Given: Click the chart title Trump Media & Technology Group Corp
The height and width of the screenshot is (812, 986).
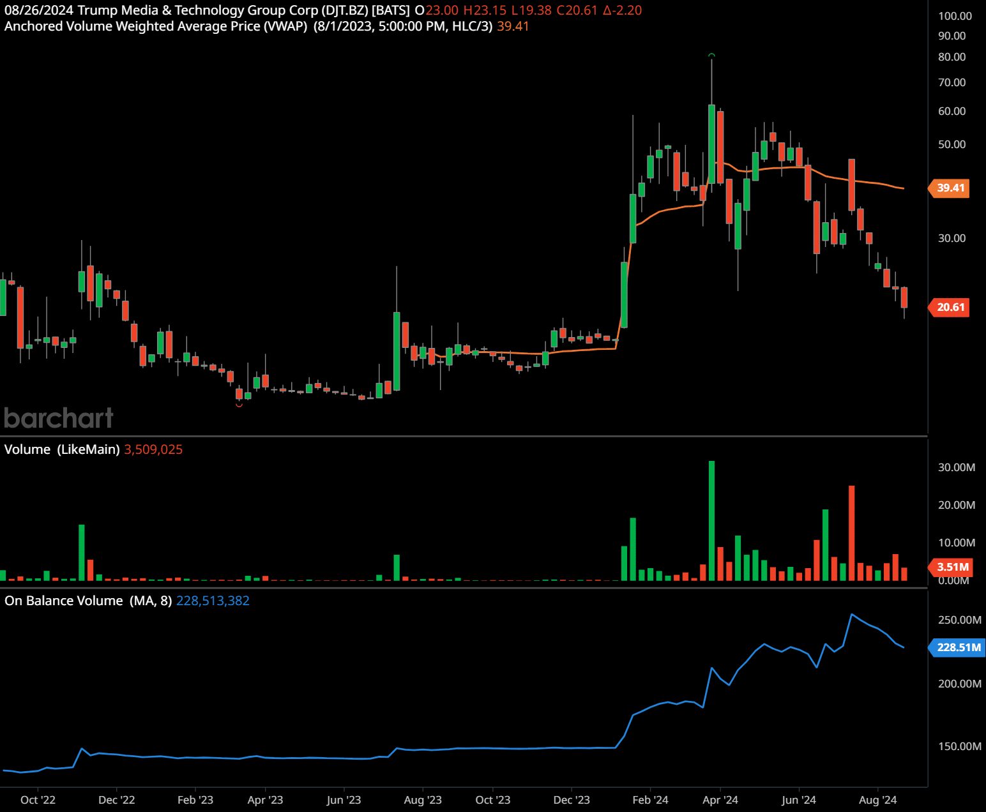Looking at the screenshot, I should tap(197, 10).
